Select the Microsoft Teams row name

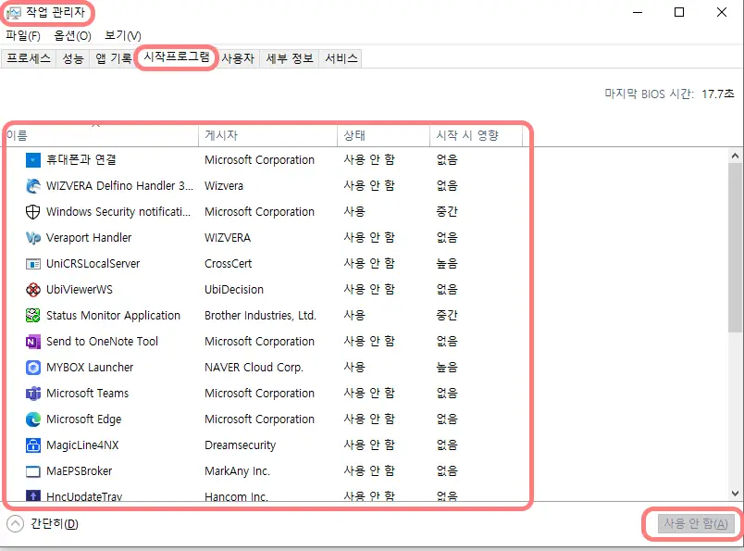[x=87, y=394]
